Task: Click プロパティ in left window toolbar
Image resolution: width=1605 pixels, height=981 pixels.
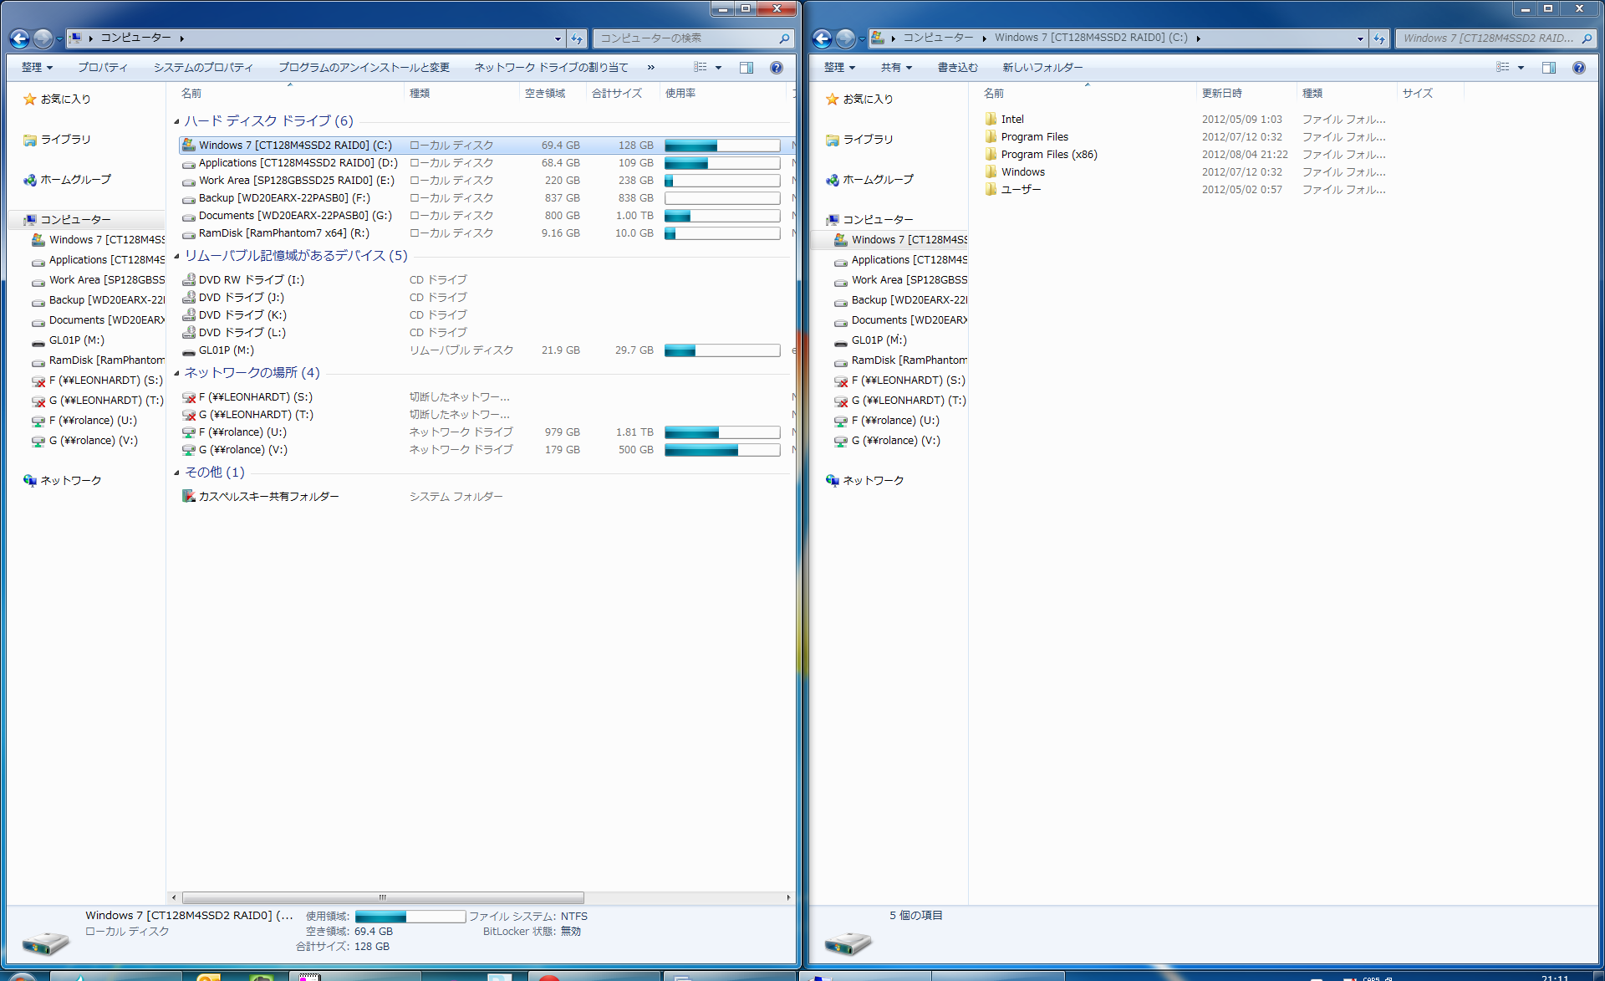Action: point(103,68)
